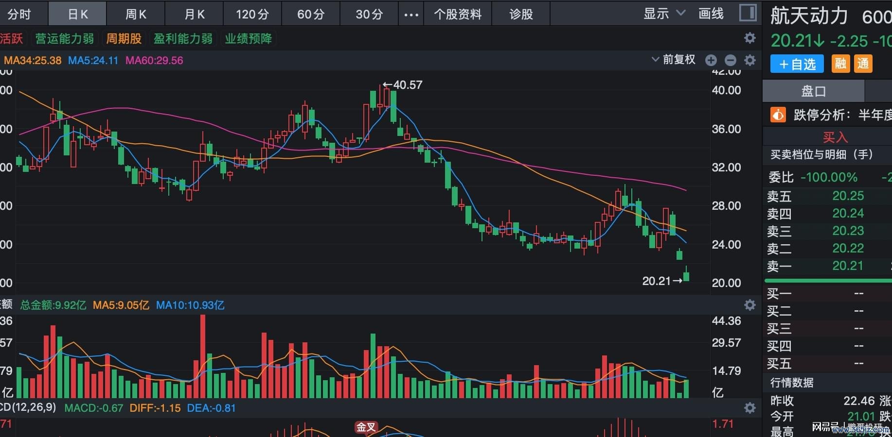Click the 跌停分析 flame icon
892x437 pixels.
[778, 115]
